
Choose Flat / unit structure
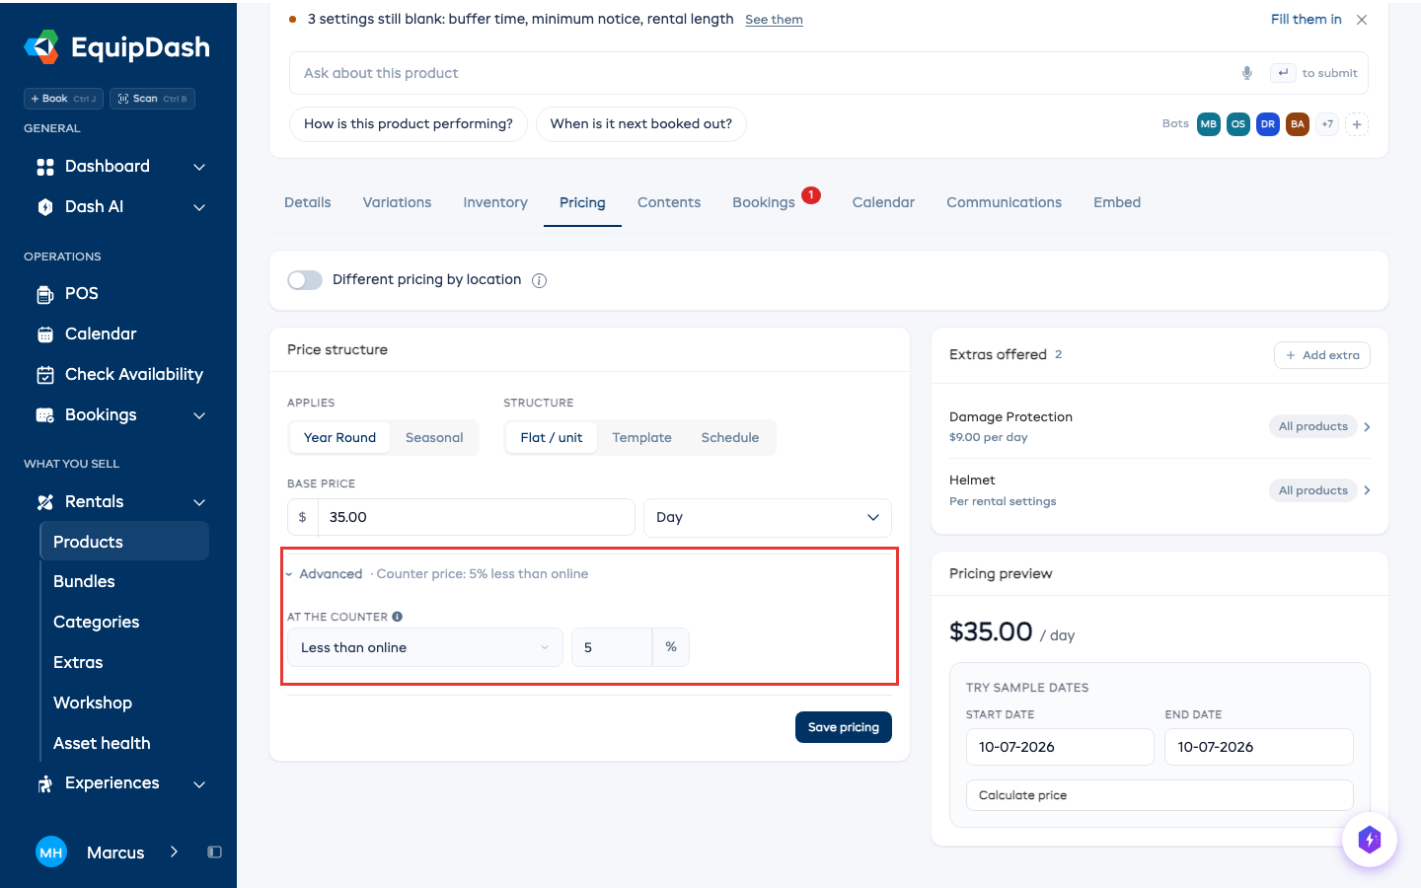pos(552,438)
